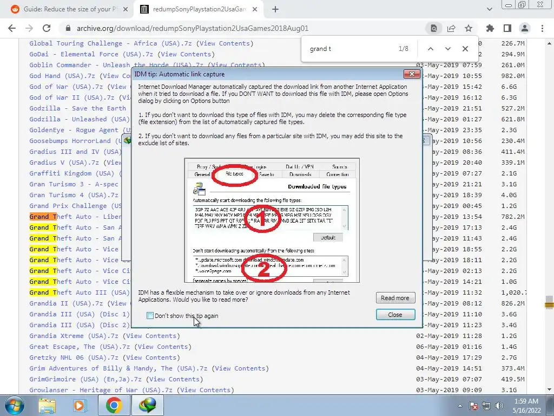Viewport: 554px width, 416px height.
Task: Select the redumpSonyPlaystation2UsaGames tab
Action: coord(199,9)
